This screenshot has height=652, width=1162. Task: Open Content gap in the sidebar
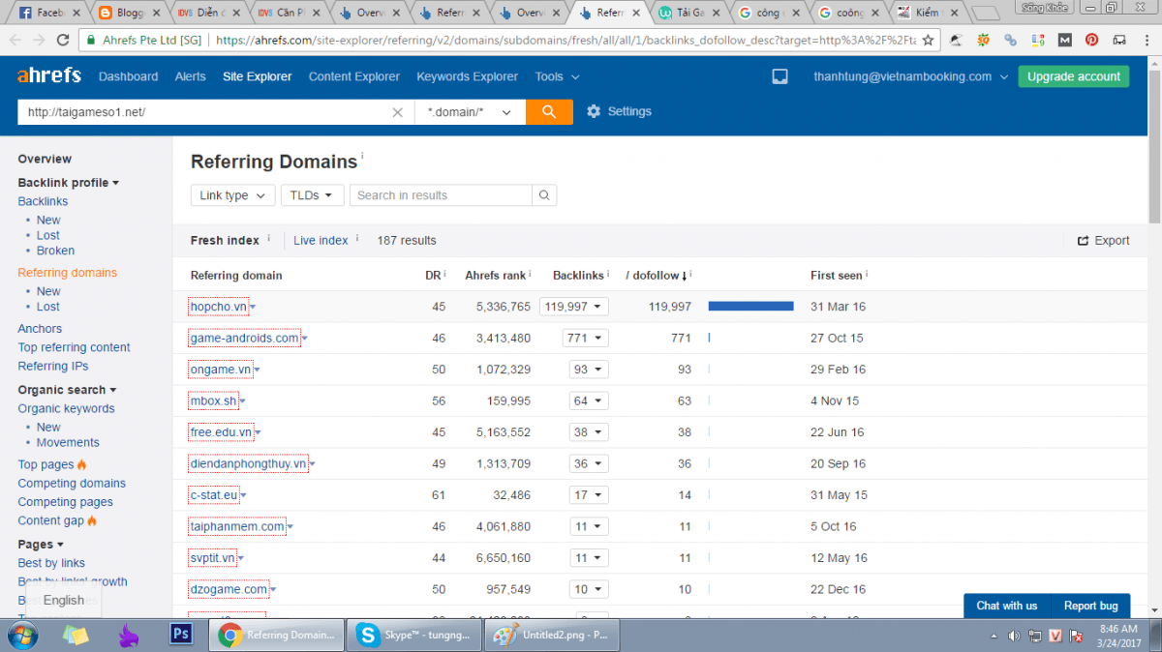[51, 520]
